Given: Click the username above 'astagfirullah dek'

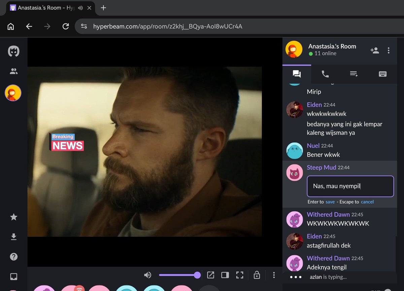Looking at the screenshot, I should (x=314, y=236).
